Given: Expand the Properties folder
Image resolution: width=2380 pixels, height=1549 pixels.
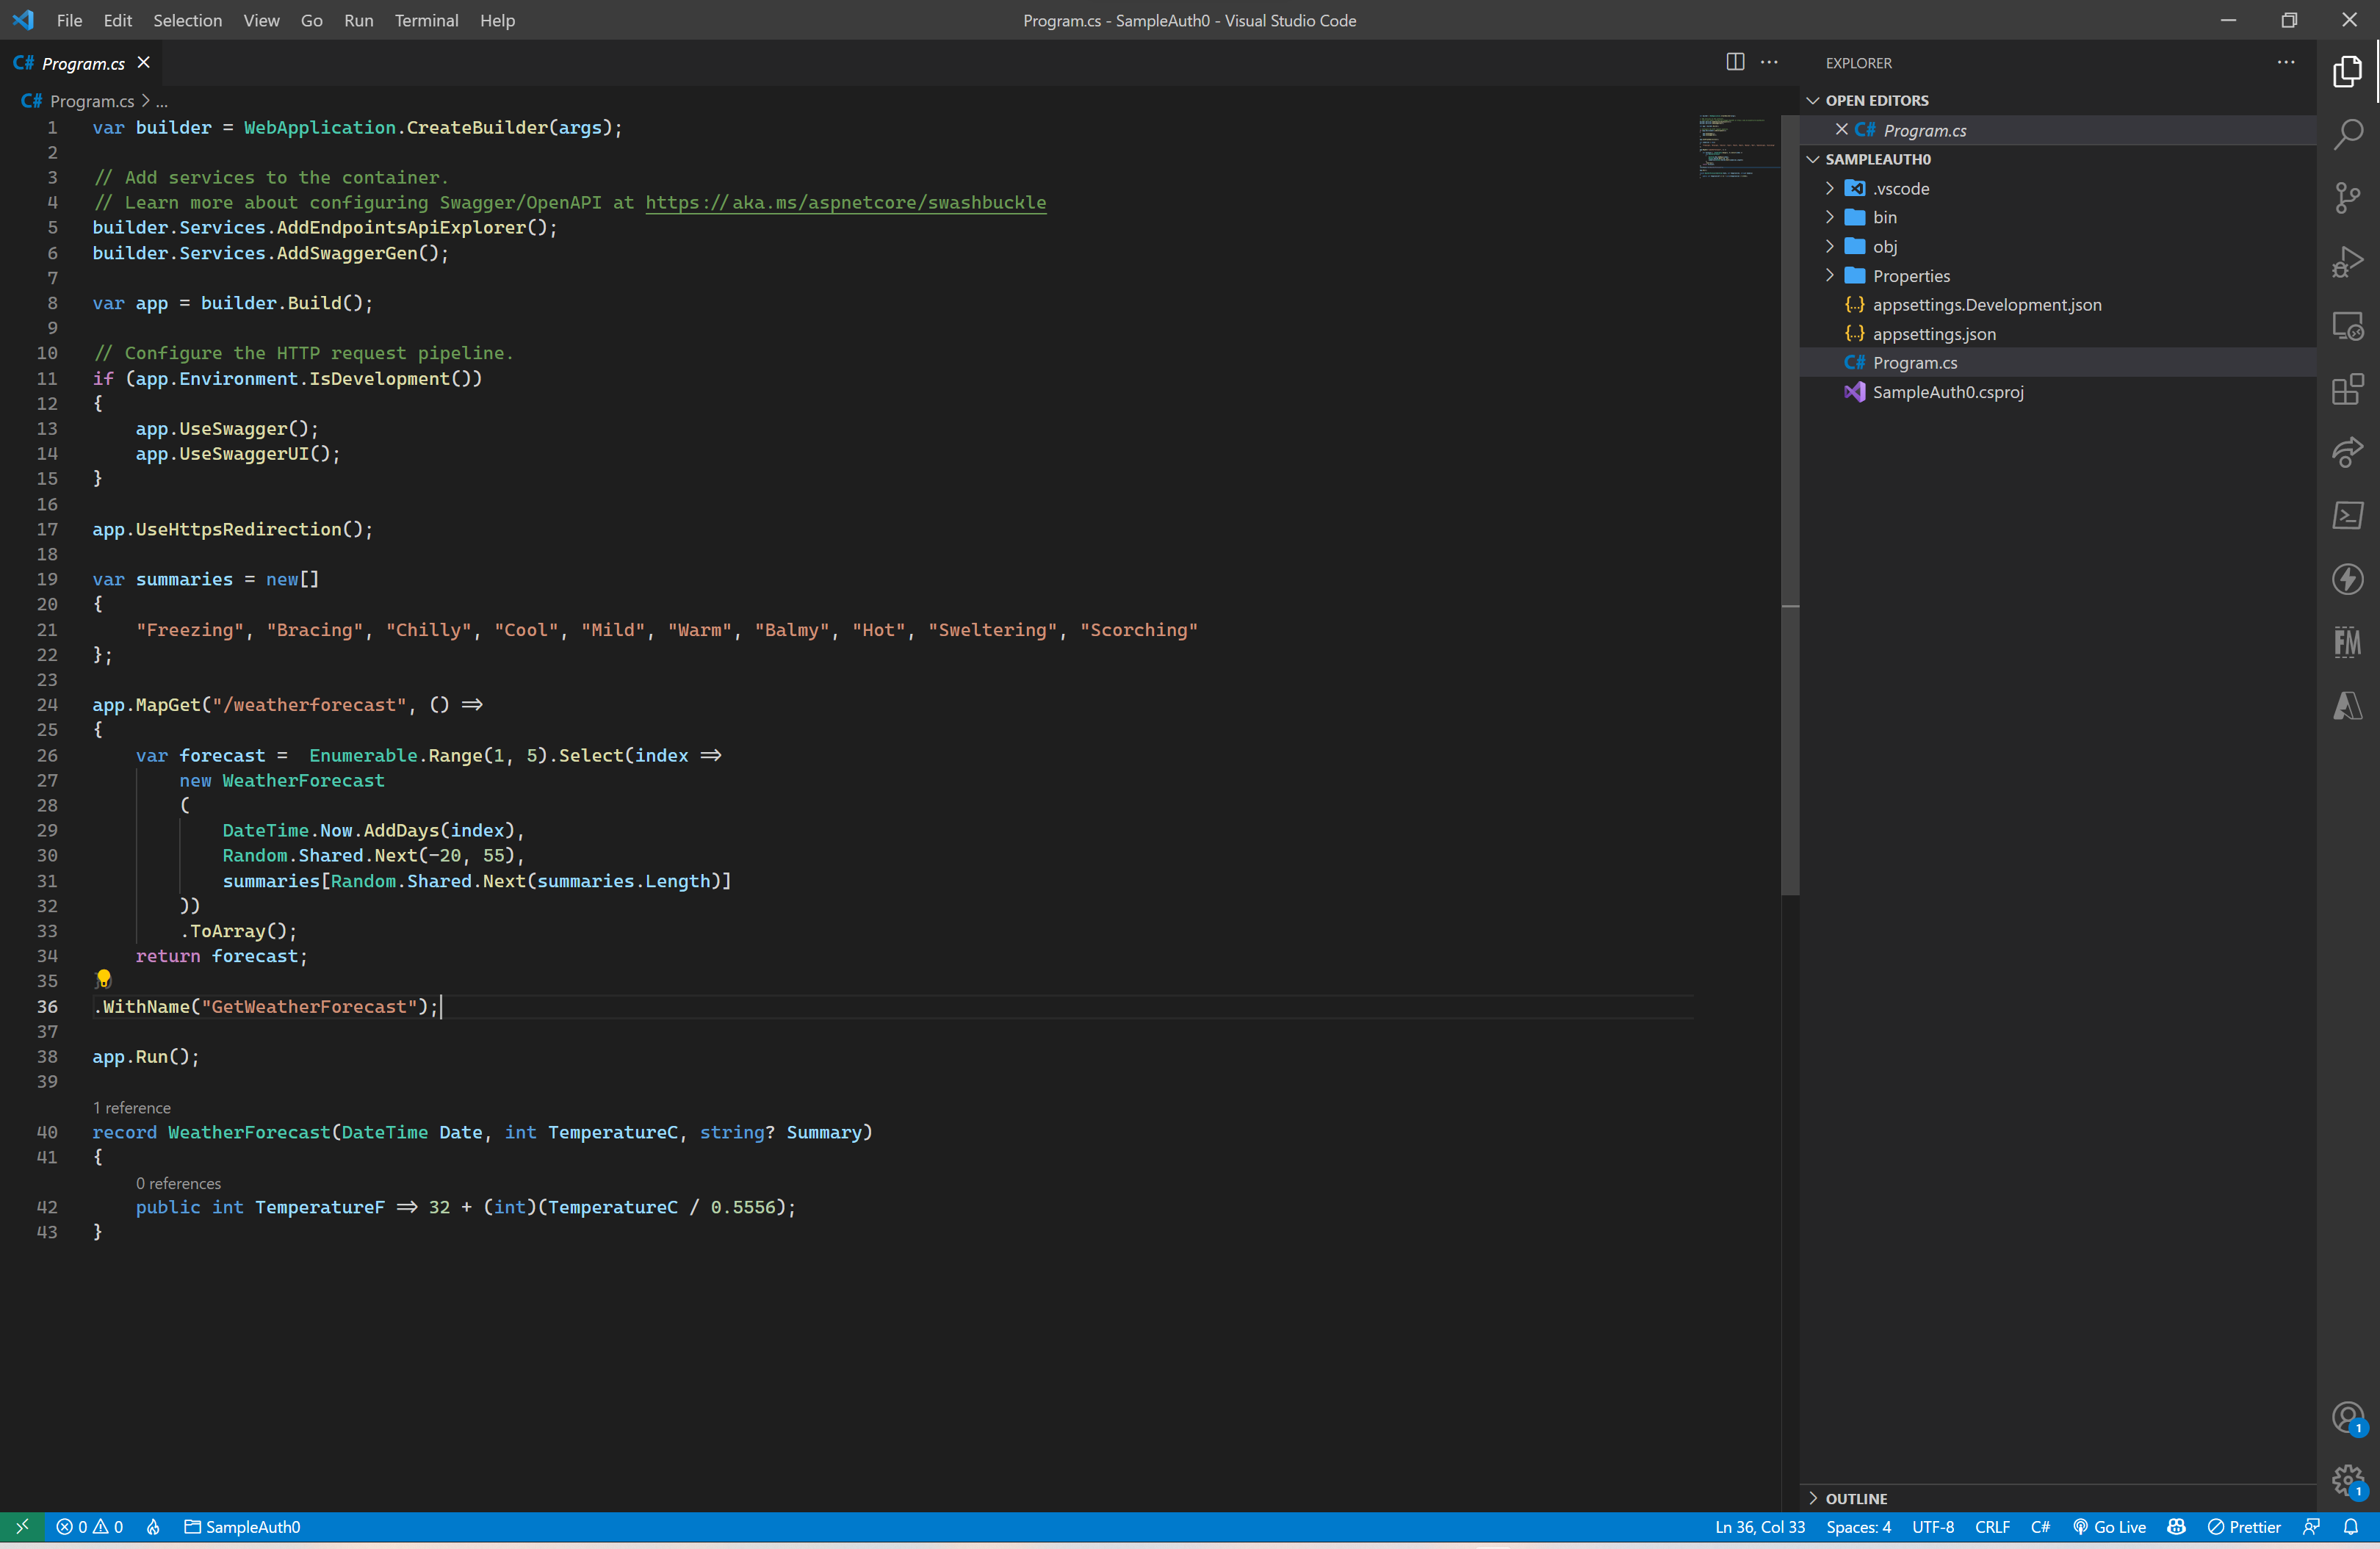Looking at the screenshot, I should click(1910, 276).
